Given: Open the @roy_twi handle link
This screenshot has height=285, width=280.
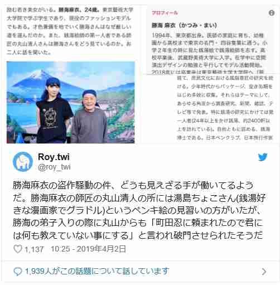Looking at the screenshot, I should pyautogui.click(x=54, y=167).
